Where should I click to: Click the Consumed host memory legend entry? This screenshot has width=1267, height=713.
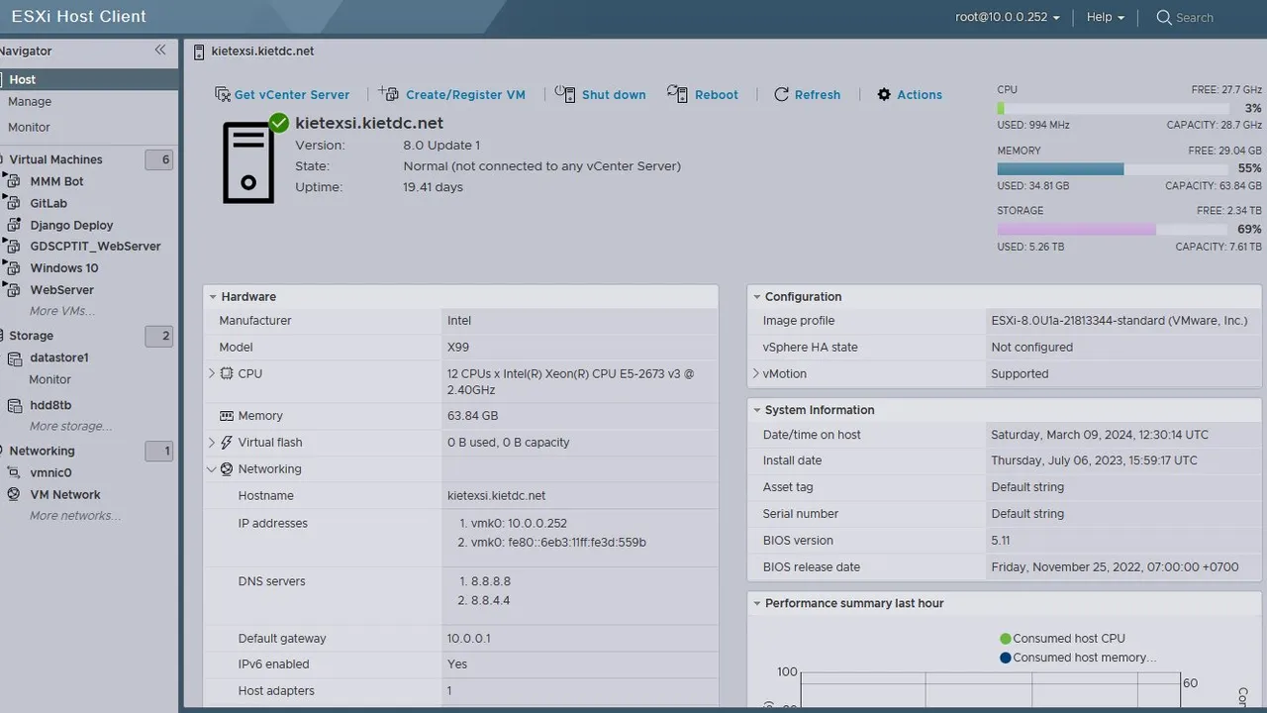click(x=1078, y=658)
